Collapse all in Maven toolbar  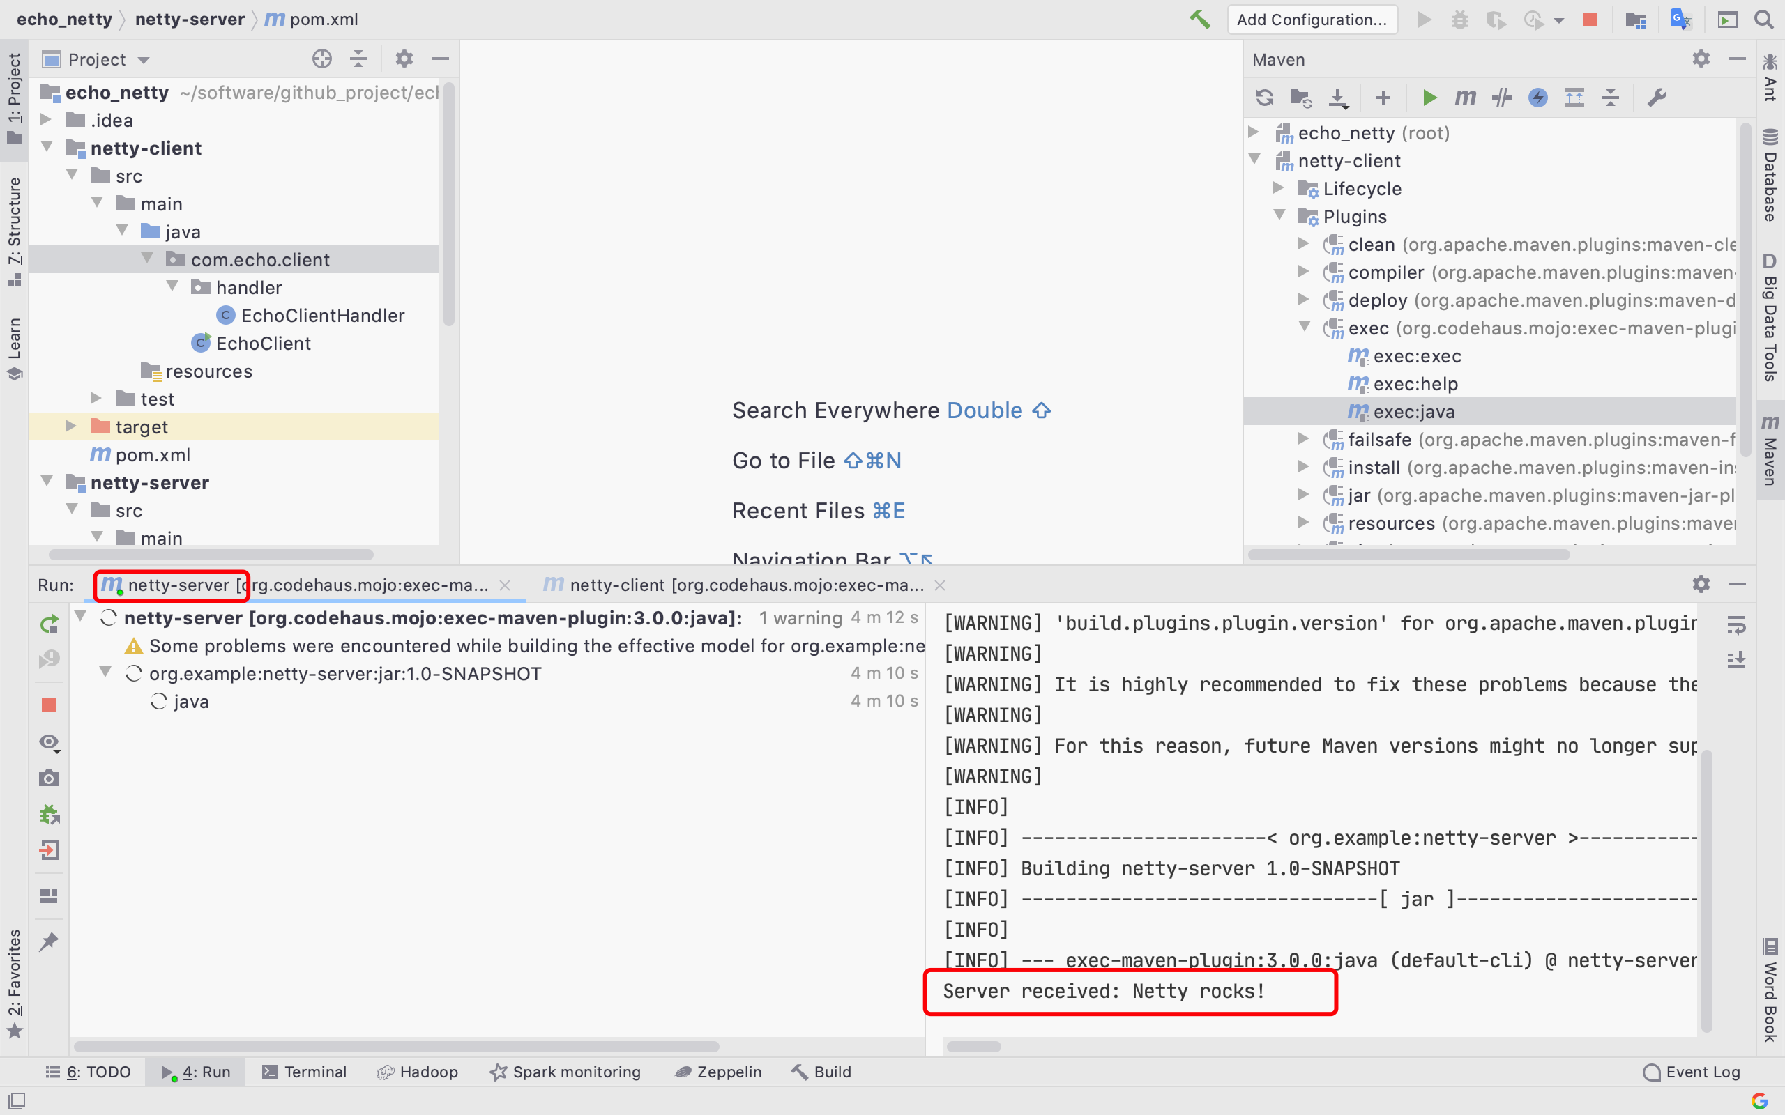coord(1610,98)
